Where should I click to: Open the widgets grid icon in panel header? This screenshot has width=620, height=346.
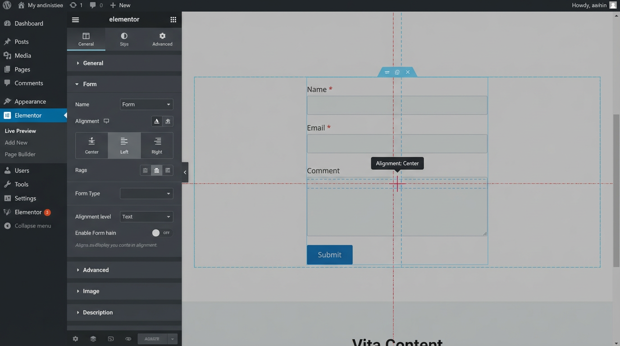(x=173, y=19)
